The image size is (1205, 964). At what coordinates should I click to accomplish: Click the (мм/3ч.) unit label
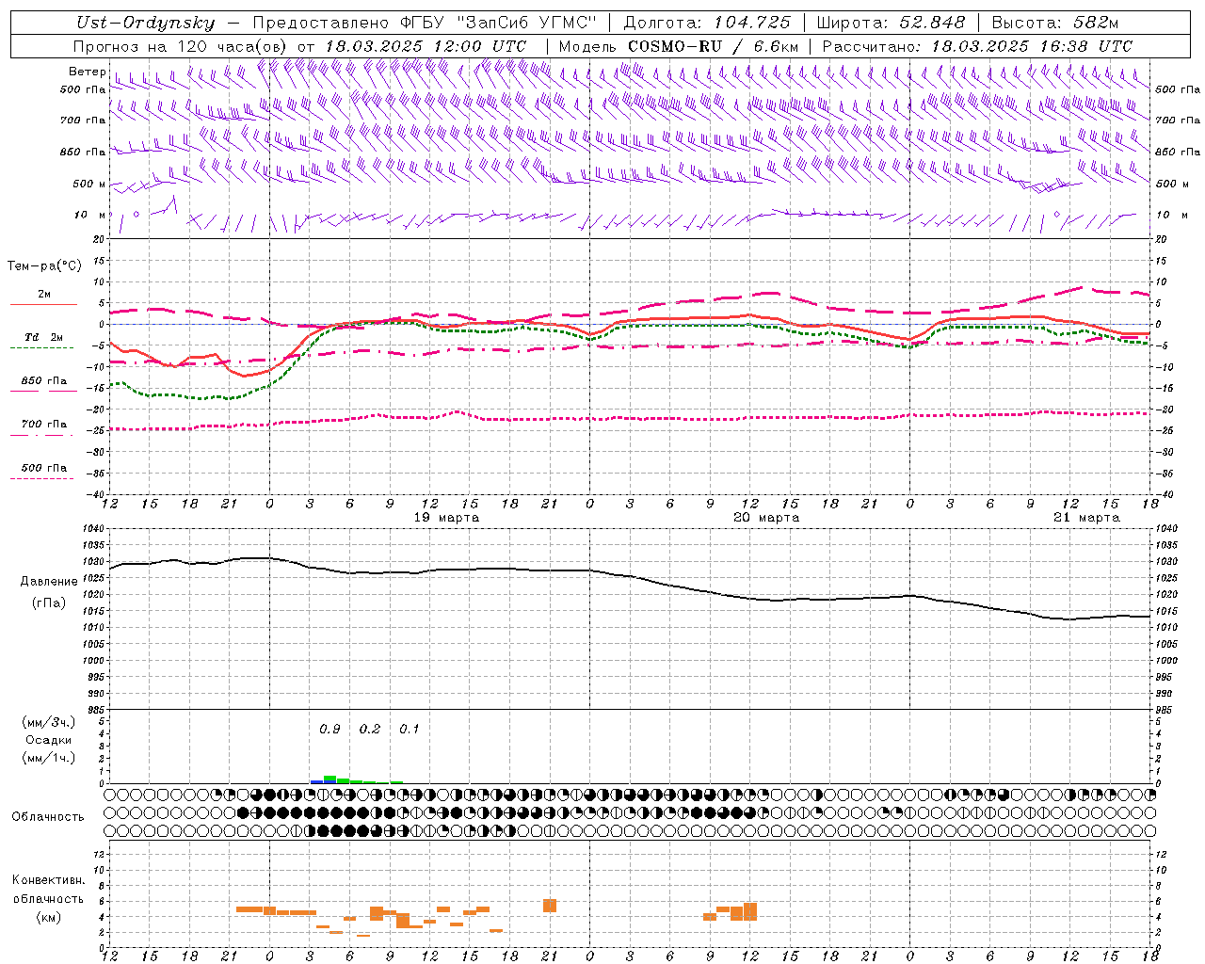point(48,722)
